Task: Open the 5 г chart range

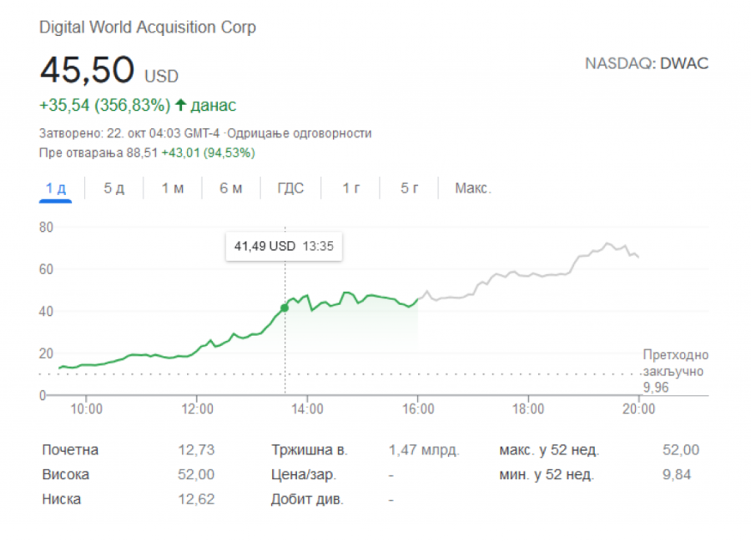Action: [x=409, y=188]
